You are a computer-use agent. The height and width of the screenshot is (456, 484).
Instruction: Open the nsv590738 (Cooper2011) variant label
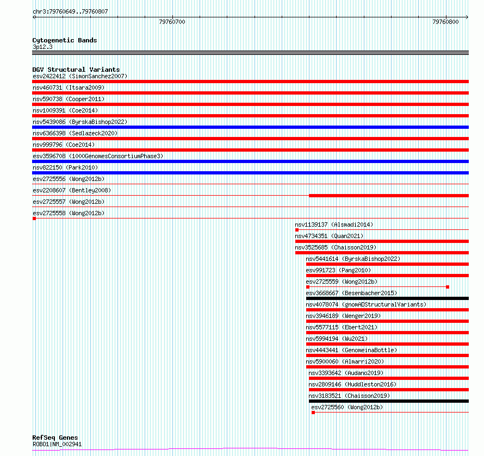point(69,99)
